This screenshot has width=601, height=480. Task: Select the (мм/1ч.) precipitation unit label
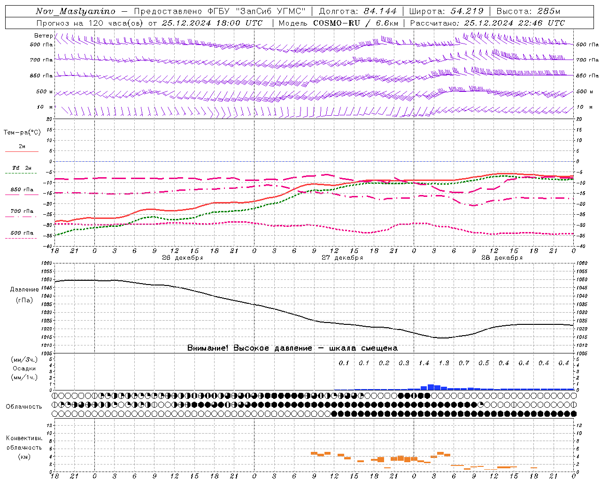pyautogui.click(x=24, y=377)
